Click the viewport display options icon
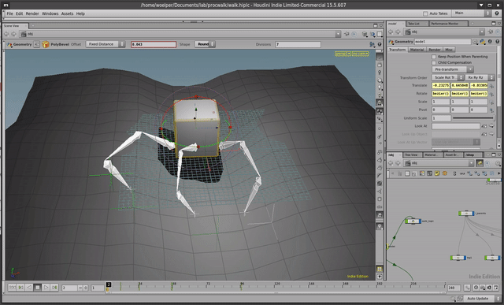This screenshot has width=504, height=305. [380, 277]
